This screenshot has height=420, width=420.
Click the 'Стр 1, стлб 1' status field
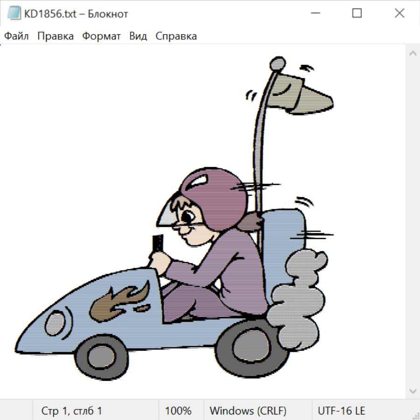72,411
